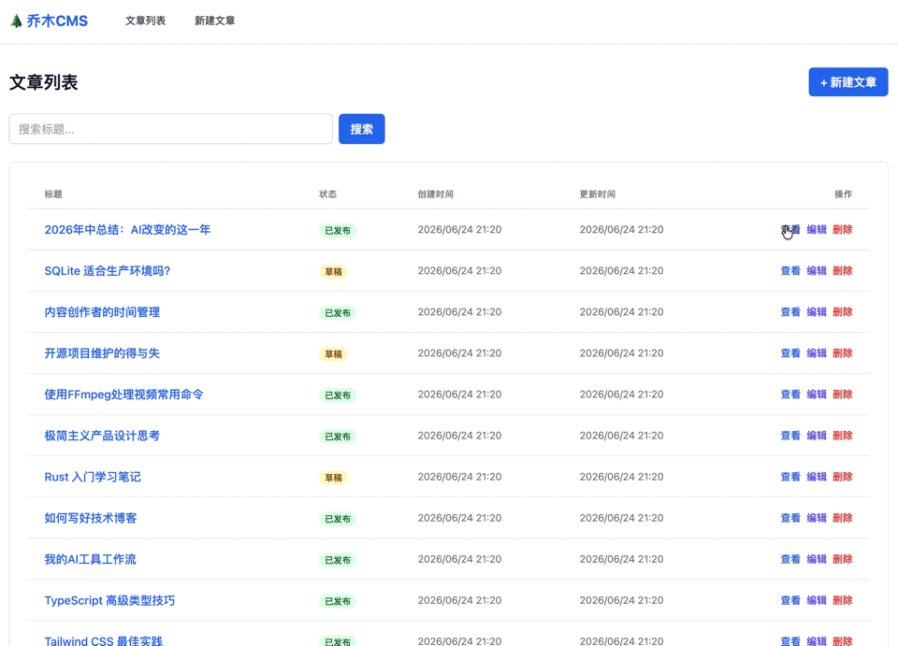Open the 文章列表 nav menu item
The image size is (898, 646).
click(x=146, y=21)
